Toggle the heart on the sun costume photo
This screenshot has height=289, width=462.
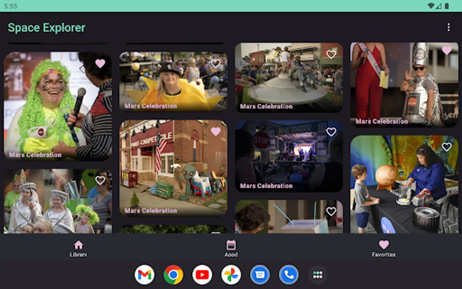[216, 64]
